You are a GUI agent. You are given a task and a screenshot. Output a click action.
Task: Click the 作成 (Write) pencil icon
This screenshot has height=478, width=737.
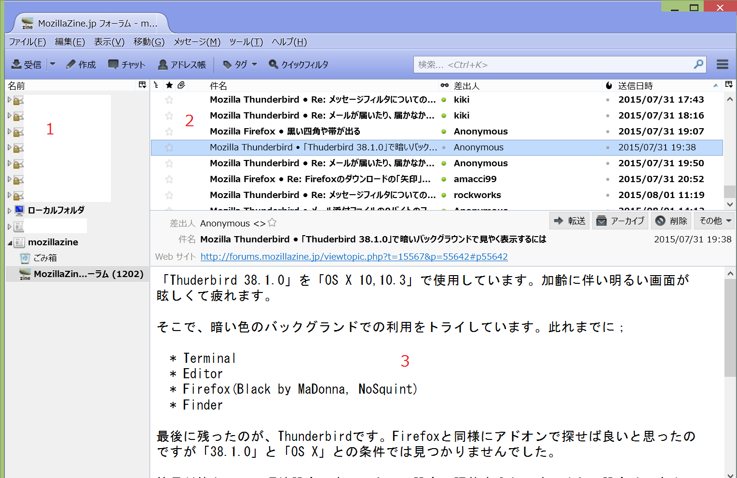pos(71,64)
